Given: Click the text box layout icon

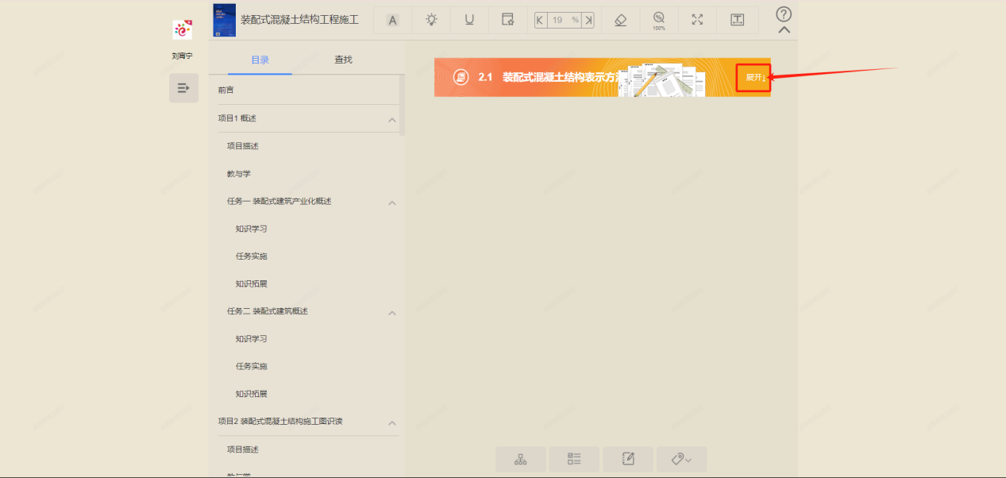Looking at the screenshot, I should click(x=737, y=20).
